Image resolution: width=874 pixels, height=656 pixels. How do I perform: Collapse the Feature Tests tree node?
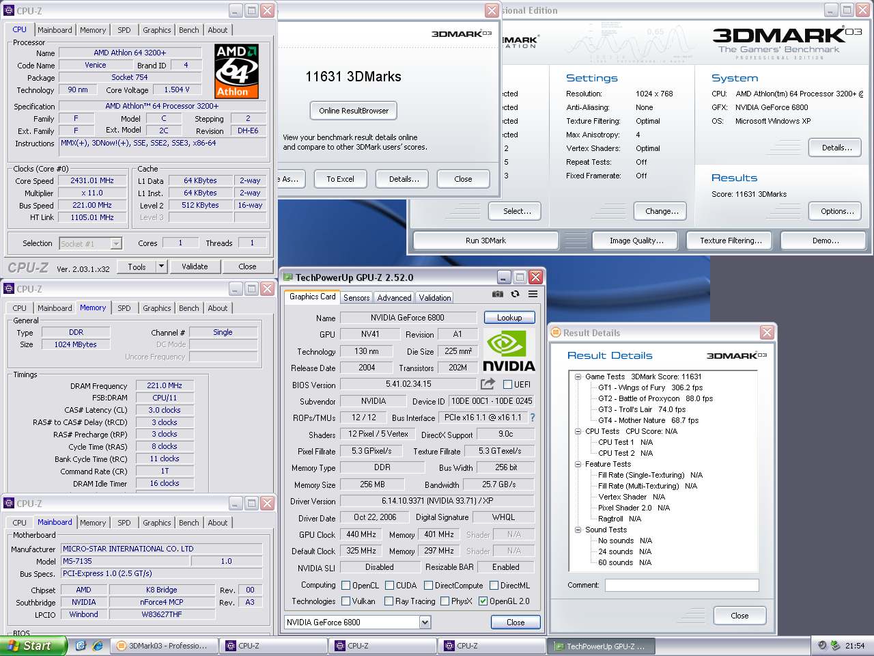578,464
